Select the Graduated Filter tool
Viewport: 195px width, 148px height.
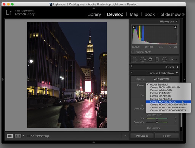pyautogui.click(x=157, y=59)
